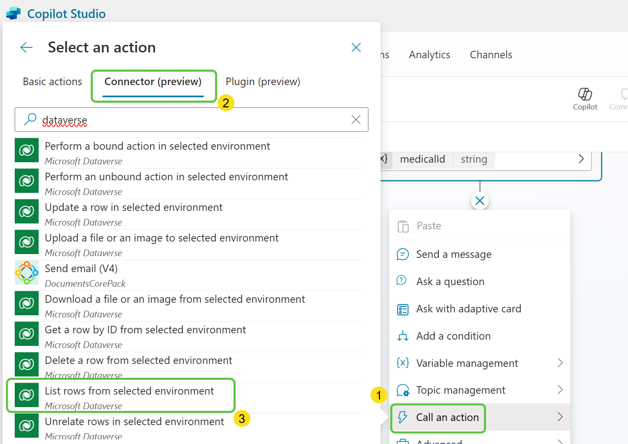Screen dimensions: 628x444
Task: Click the back arrow in Select an action
Action: point(26,47)
